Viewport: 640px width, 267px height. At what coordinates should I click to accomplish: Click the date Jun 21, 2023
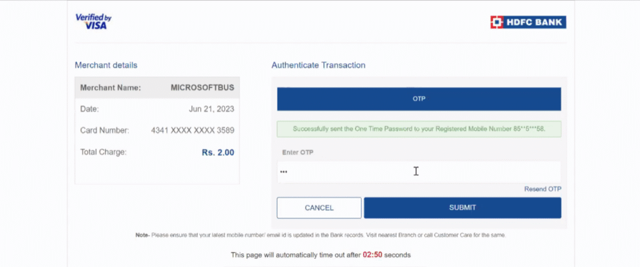(211, 109)
